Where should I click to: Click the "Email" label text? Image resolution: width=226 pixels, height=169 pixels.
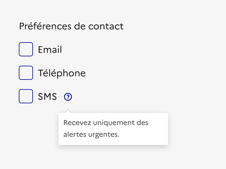[50, 50]
